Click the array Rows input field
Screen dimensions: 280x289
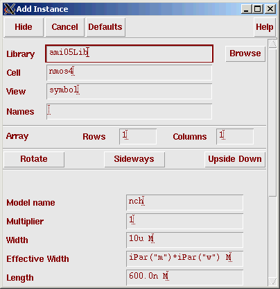click(x=138, y=136)
